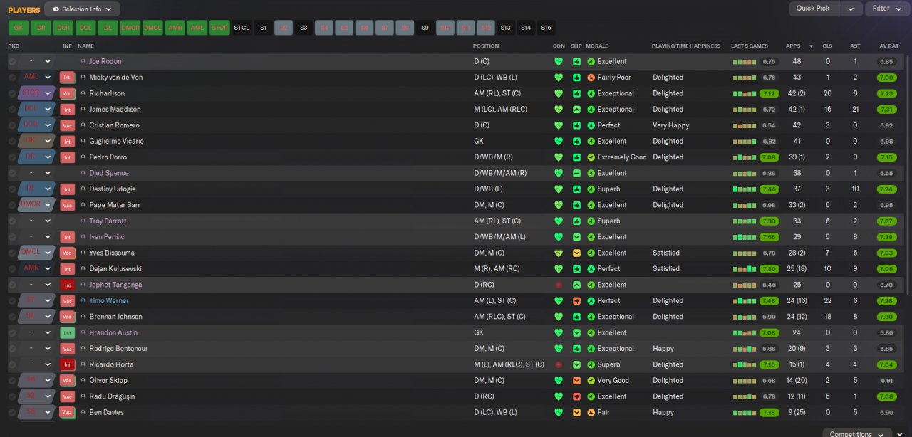Toggle the selection tick for Pape Matar Sarr
Screen dimensions: 912x437
pos(12,205)
